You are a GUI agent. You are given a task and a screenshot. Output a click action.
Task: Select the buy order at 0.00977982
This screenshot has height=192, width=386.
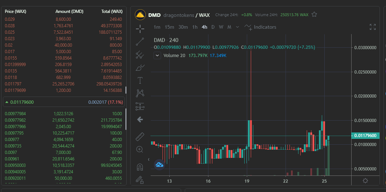click(64, 120)
